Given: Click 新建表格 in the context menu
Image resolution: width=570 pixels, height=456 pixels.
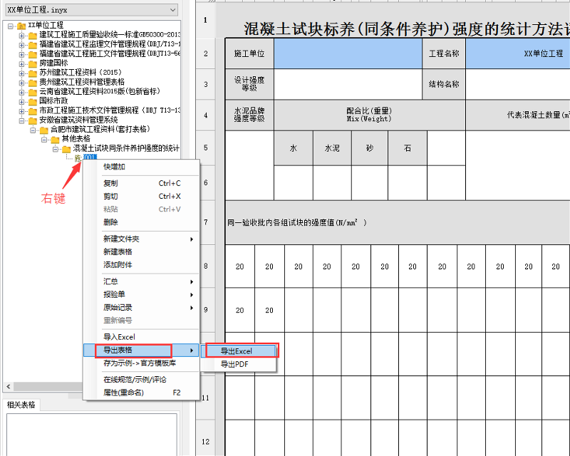Looking at the screenshot, I should click(x=118, y=252).
